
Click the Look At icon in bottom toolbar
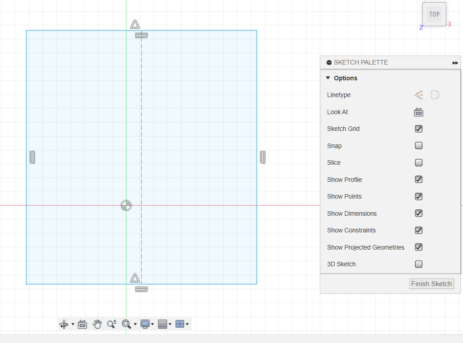pyautogui.click(x=82, y=324)
